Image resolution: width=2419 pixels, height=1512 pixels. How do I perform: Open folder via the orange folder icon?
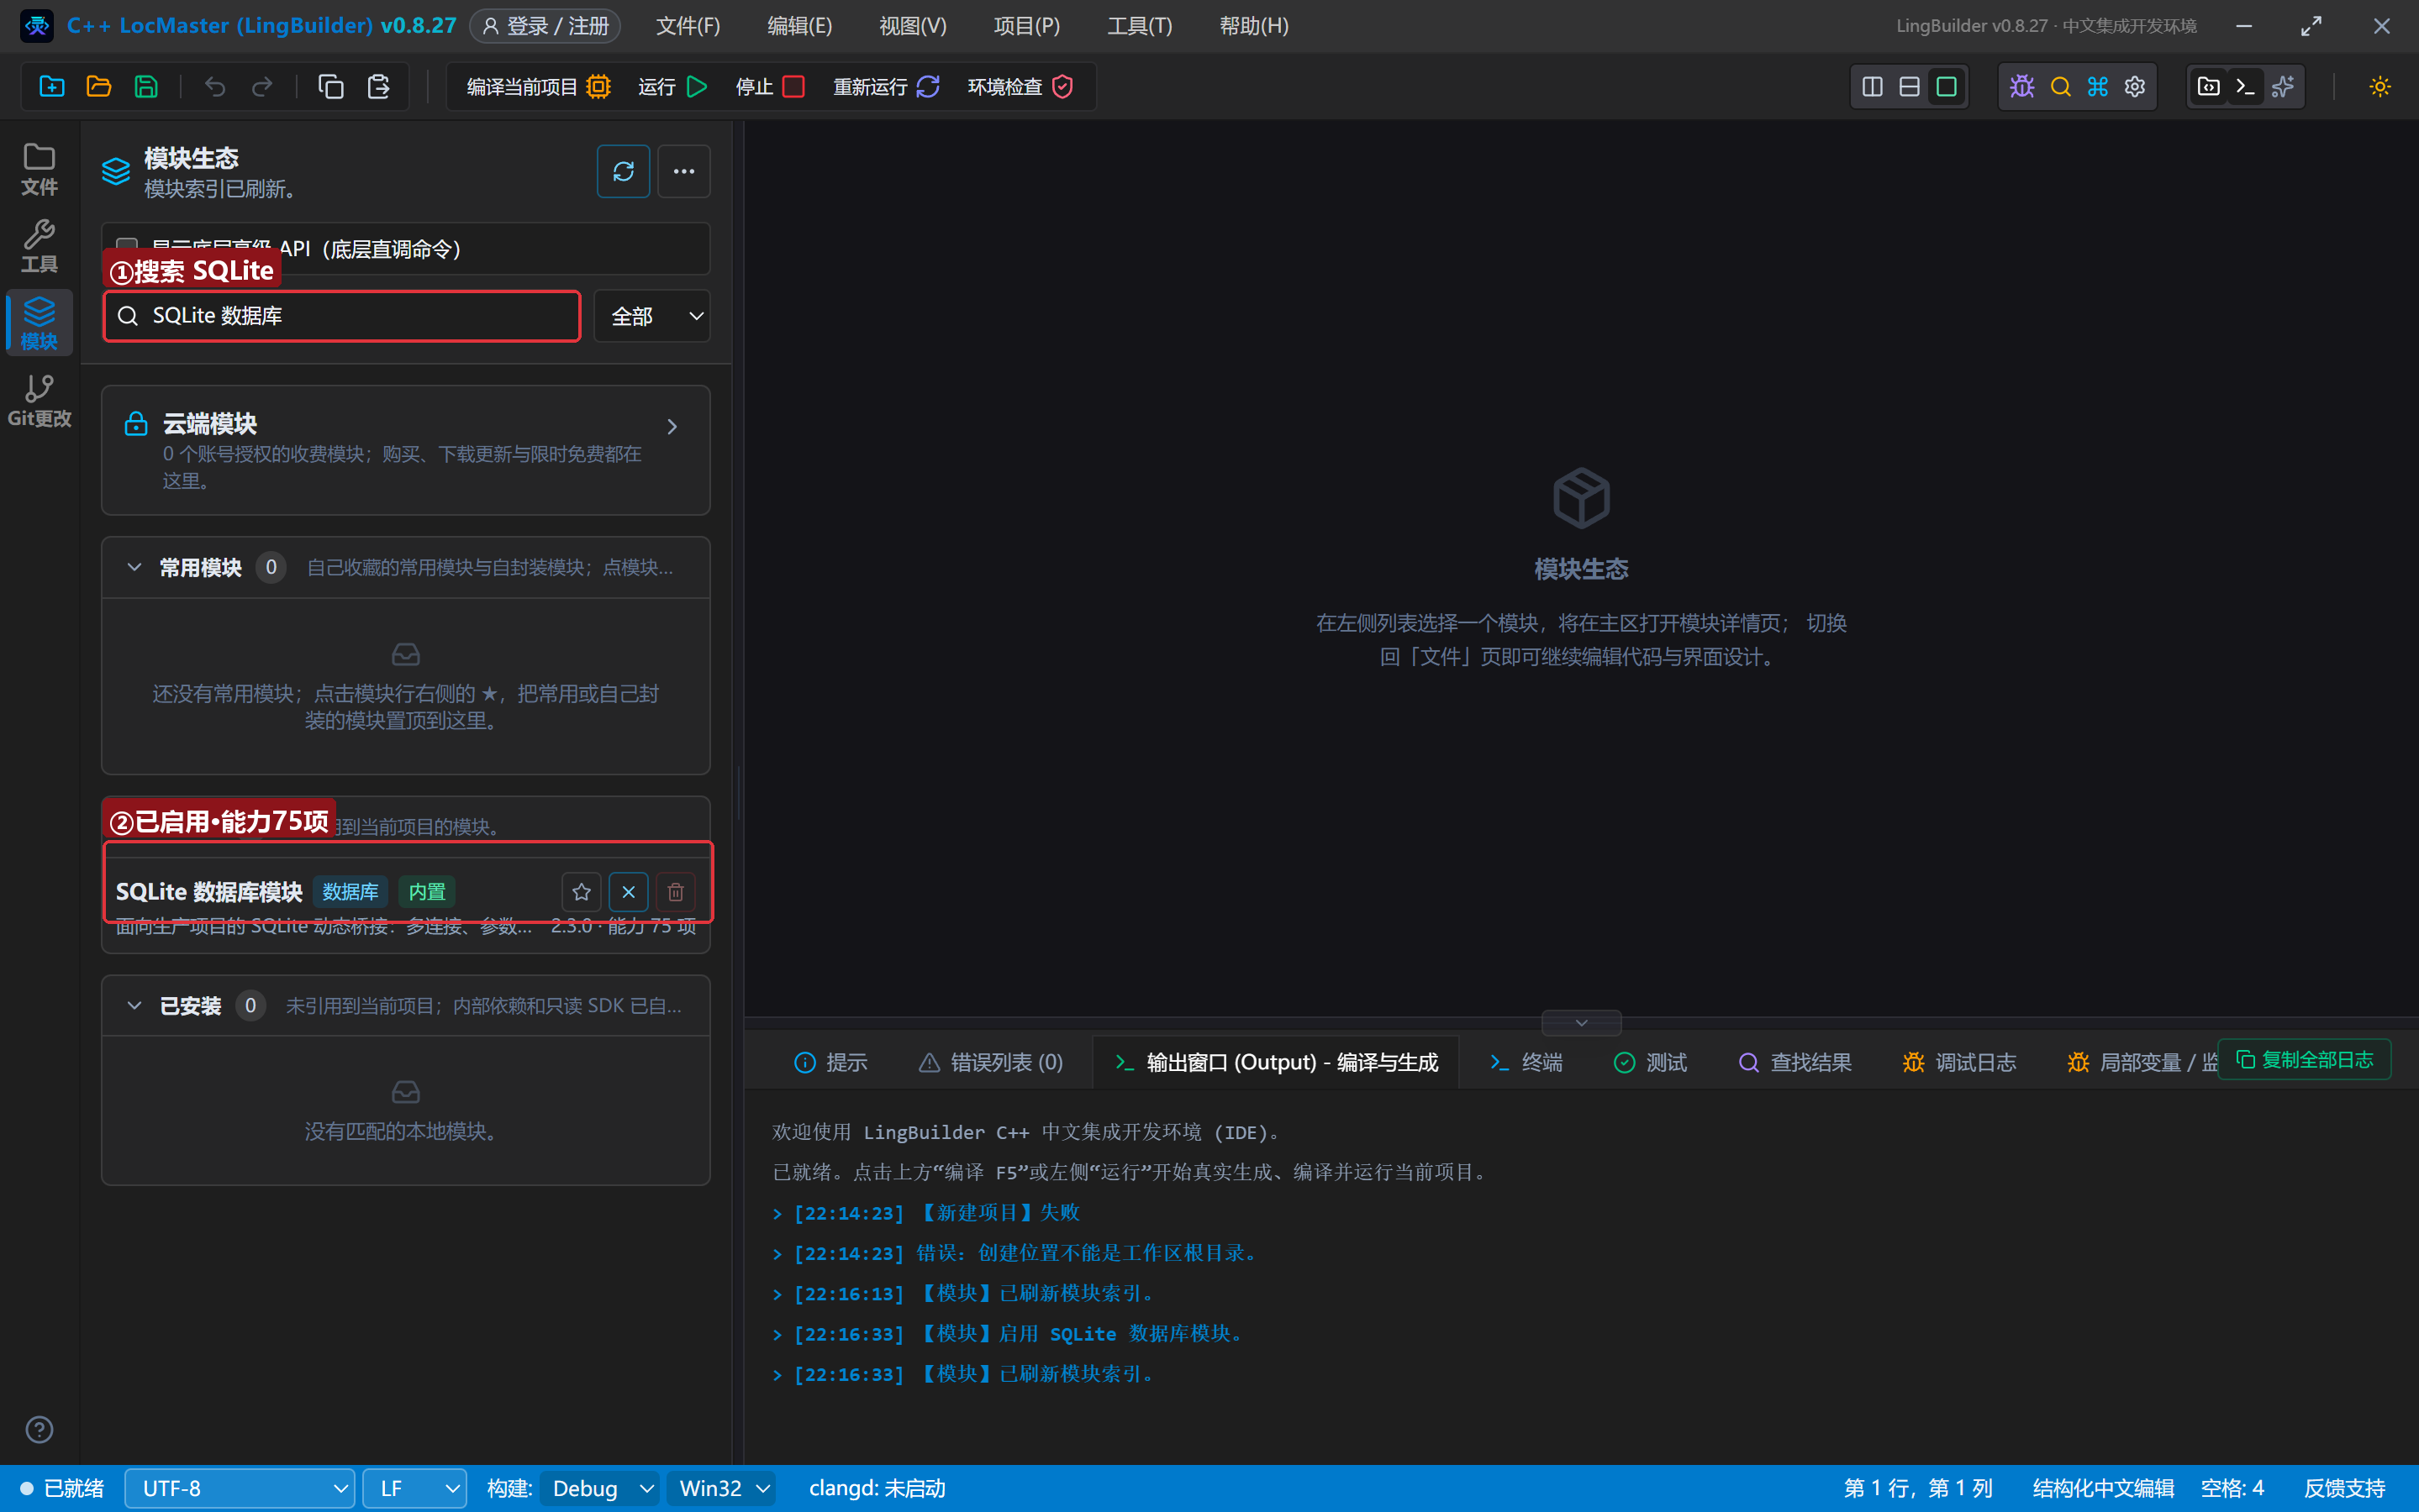[99, 87]
